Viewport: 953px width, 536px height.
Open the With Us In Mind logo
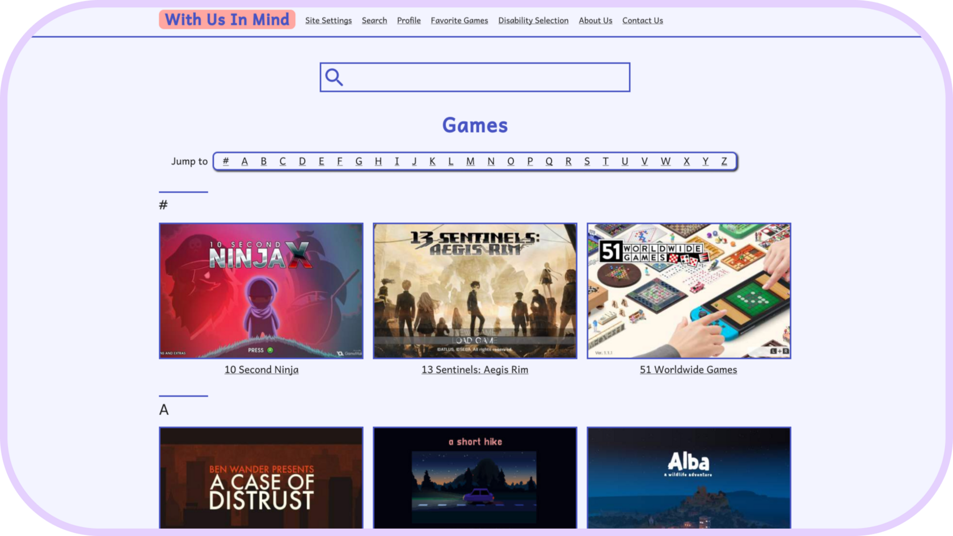[x=227, y=19]
